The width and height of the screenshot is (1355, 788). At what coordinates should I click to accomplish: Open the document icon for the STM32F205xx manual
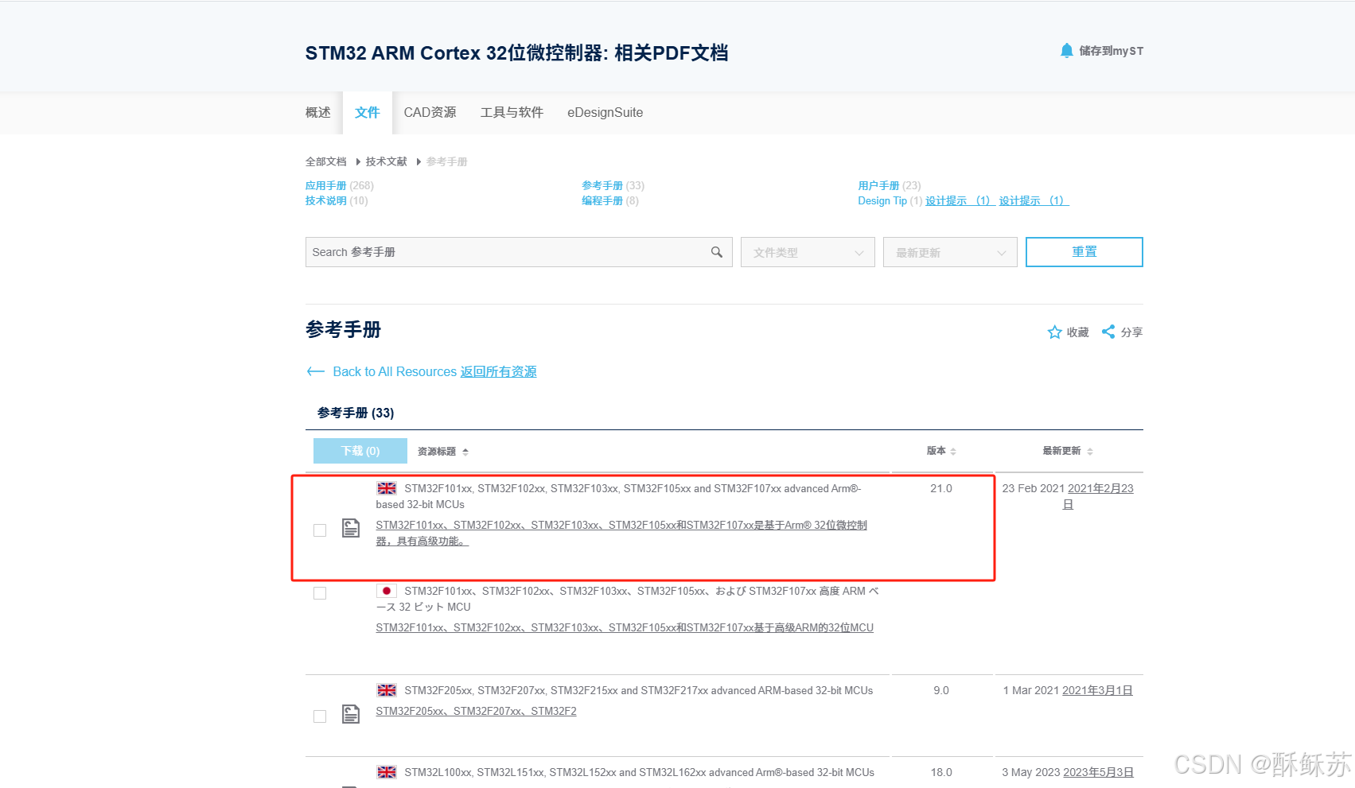click(x=351, y=714)
